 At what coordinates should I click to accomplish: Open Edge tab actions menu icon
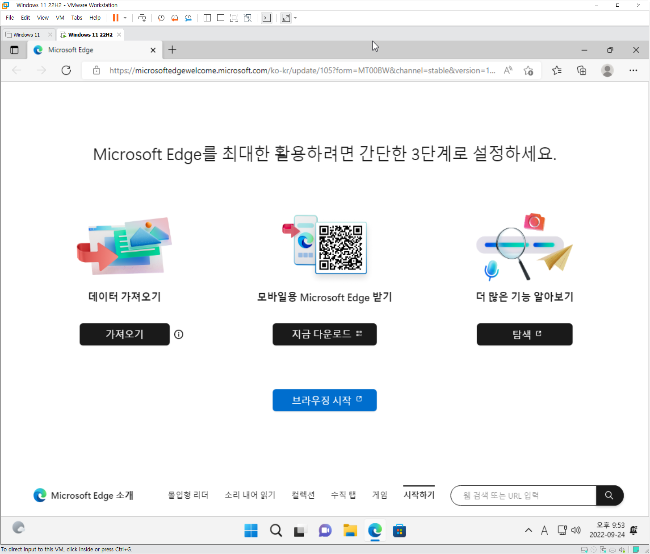[x=14, y=50]
